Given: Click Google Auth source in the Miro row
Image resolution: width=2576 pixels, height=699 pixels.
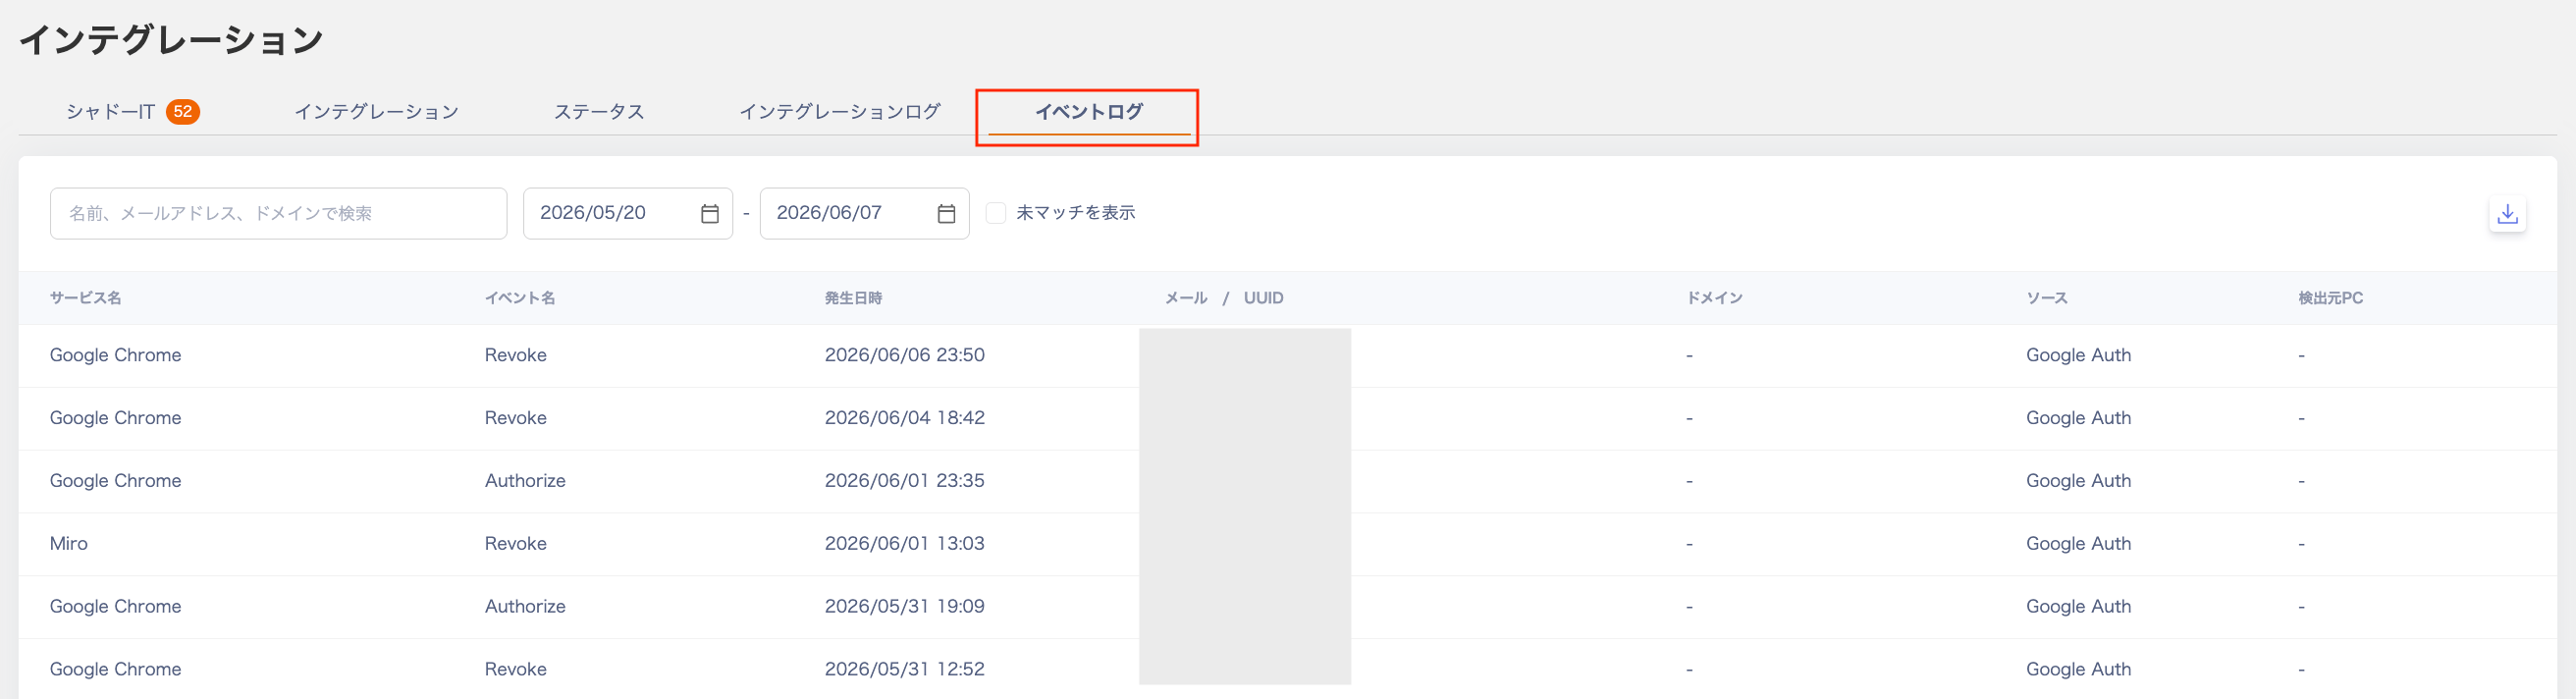Looking at the screenshot, I should pyautogui.click(x=2078, y=544).
